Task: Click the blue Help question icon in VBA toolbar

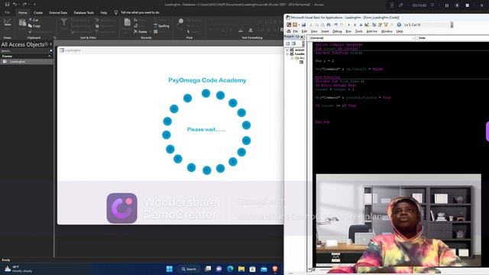Action: (399, 24)
